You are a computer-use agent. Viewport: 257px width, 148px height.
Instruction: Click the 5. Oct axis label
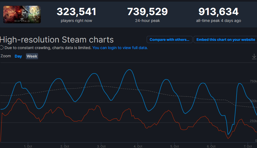coord(175,146)
